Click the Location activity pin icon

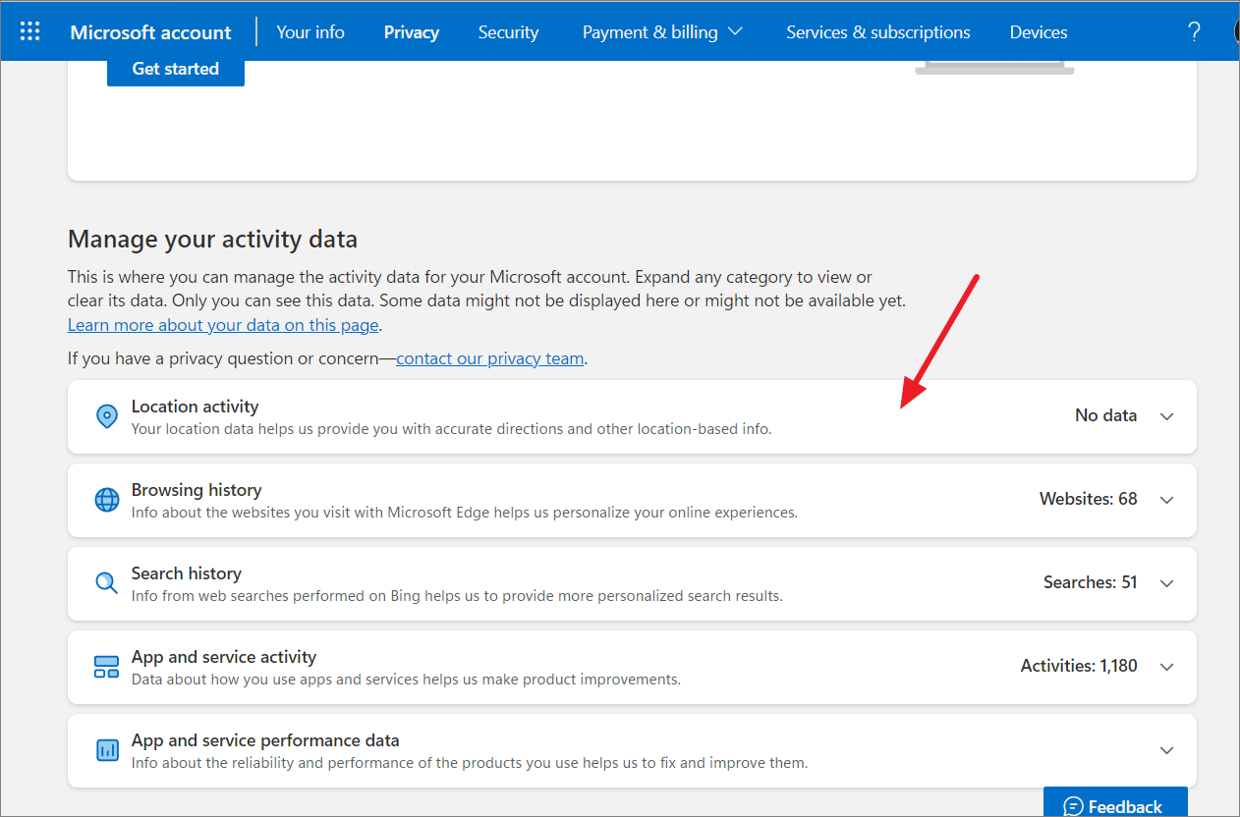tap(106, 416)
